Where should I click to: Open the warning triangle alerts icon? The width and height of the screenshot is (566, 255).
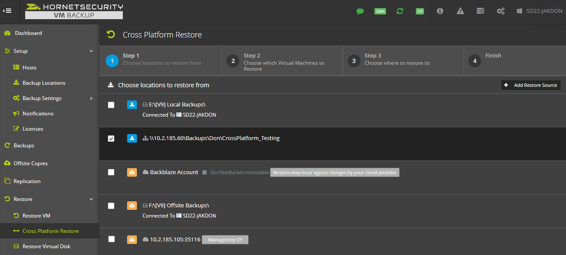[x=460, y=11]
